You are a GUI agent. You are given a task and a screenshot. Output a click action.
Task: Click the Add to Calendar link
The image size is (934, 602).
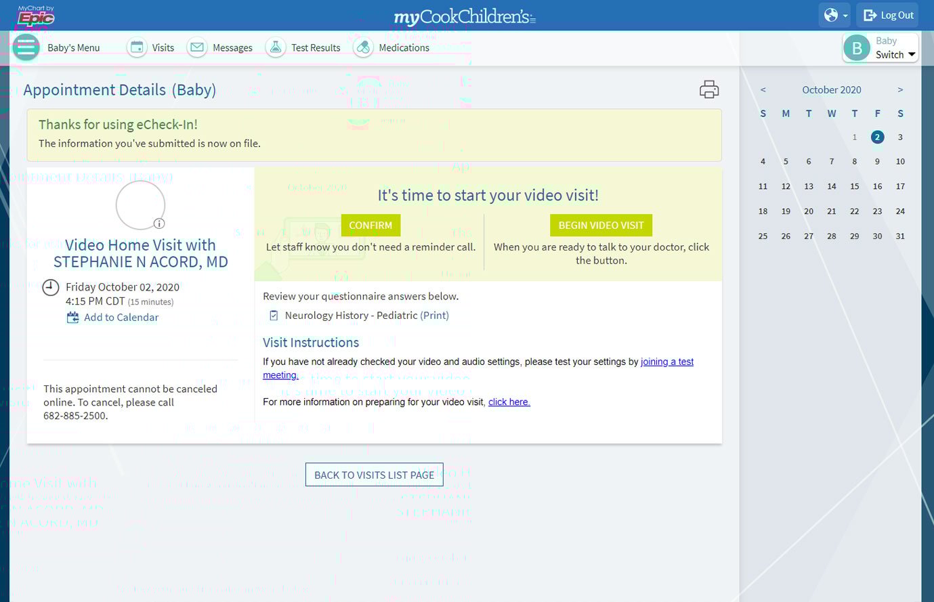[x=121, y=318]
